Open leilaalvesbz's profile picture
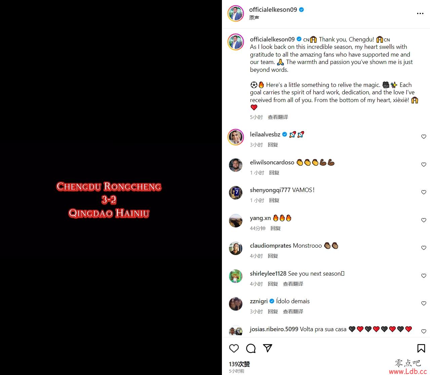Image resolution: width=430 pixels, height=375 pixels. [236, 137]
